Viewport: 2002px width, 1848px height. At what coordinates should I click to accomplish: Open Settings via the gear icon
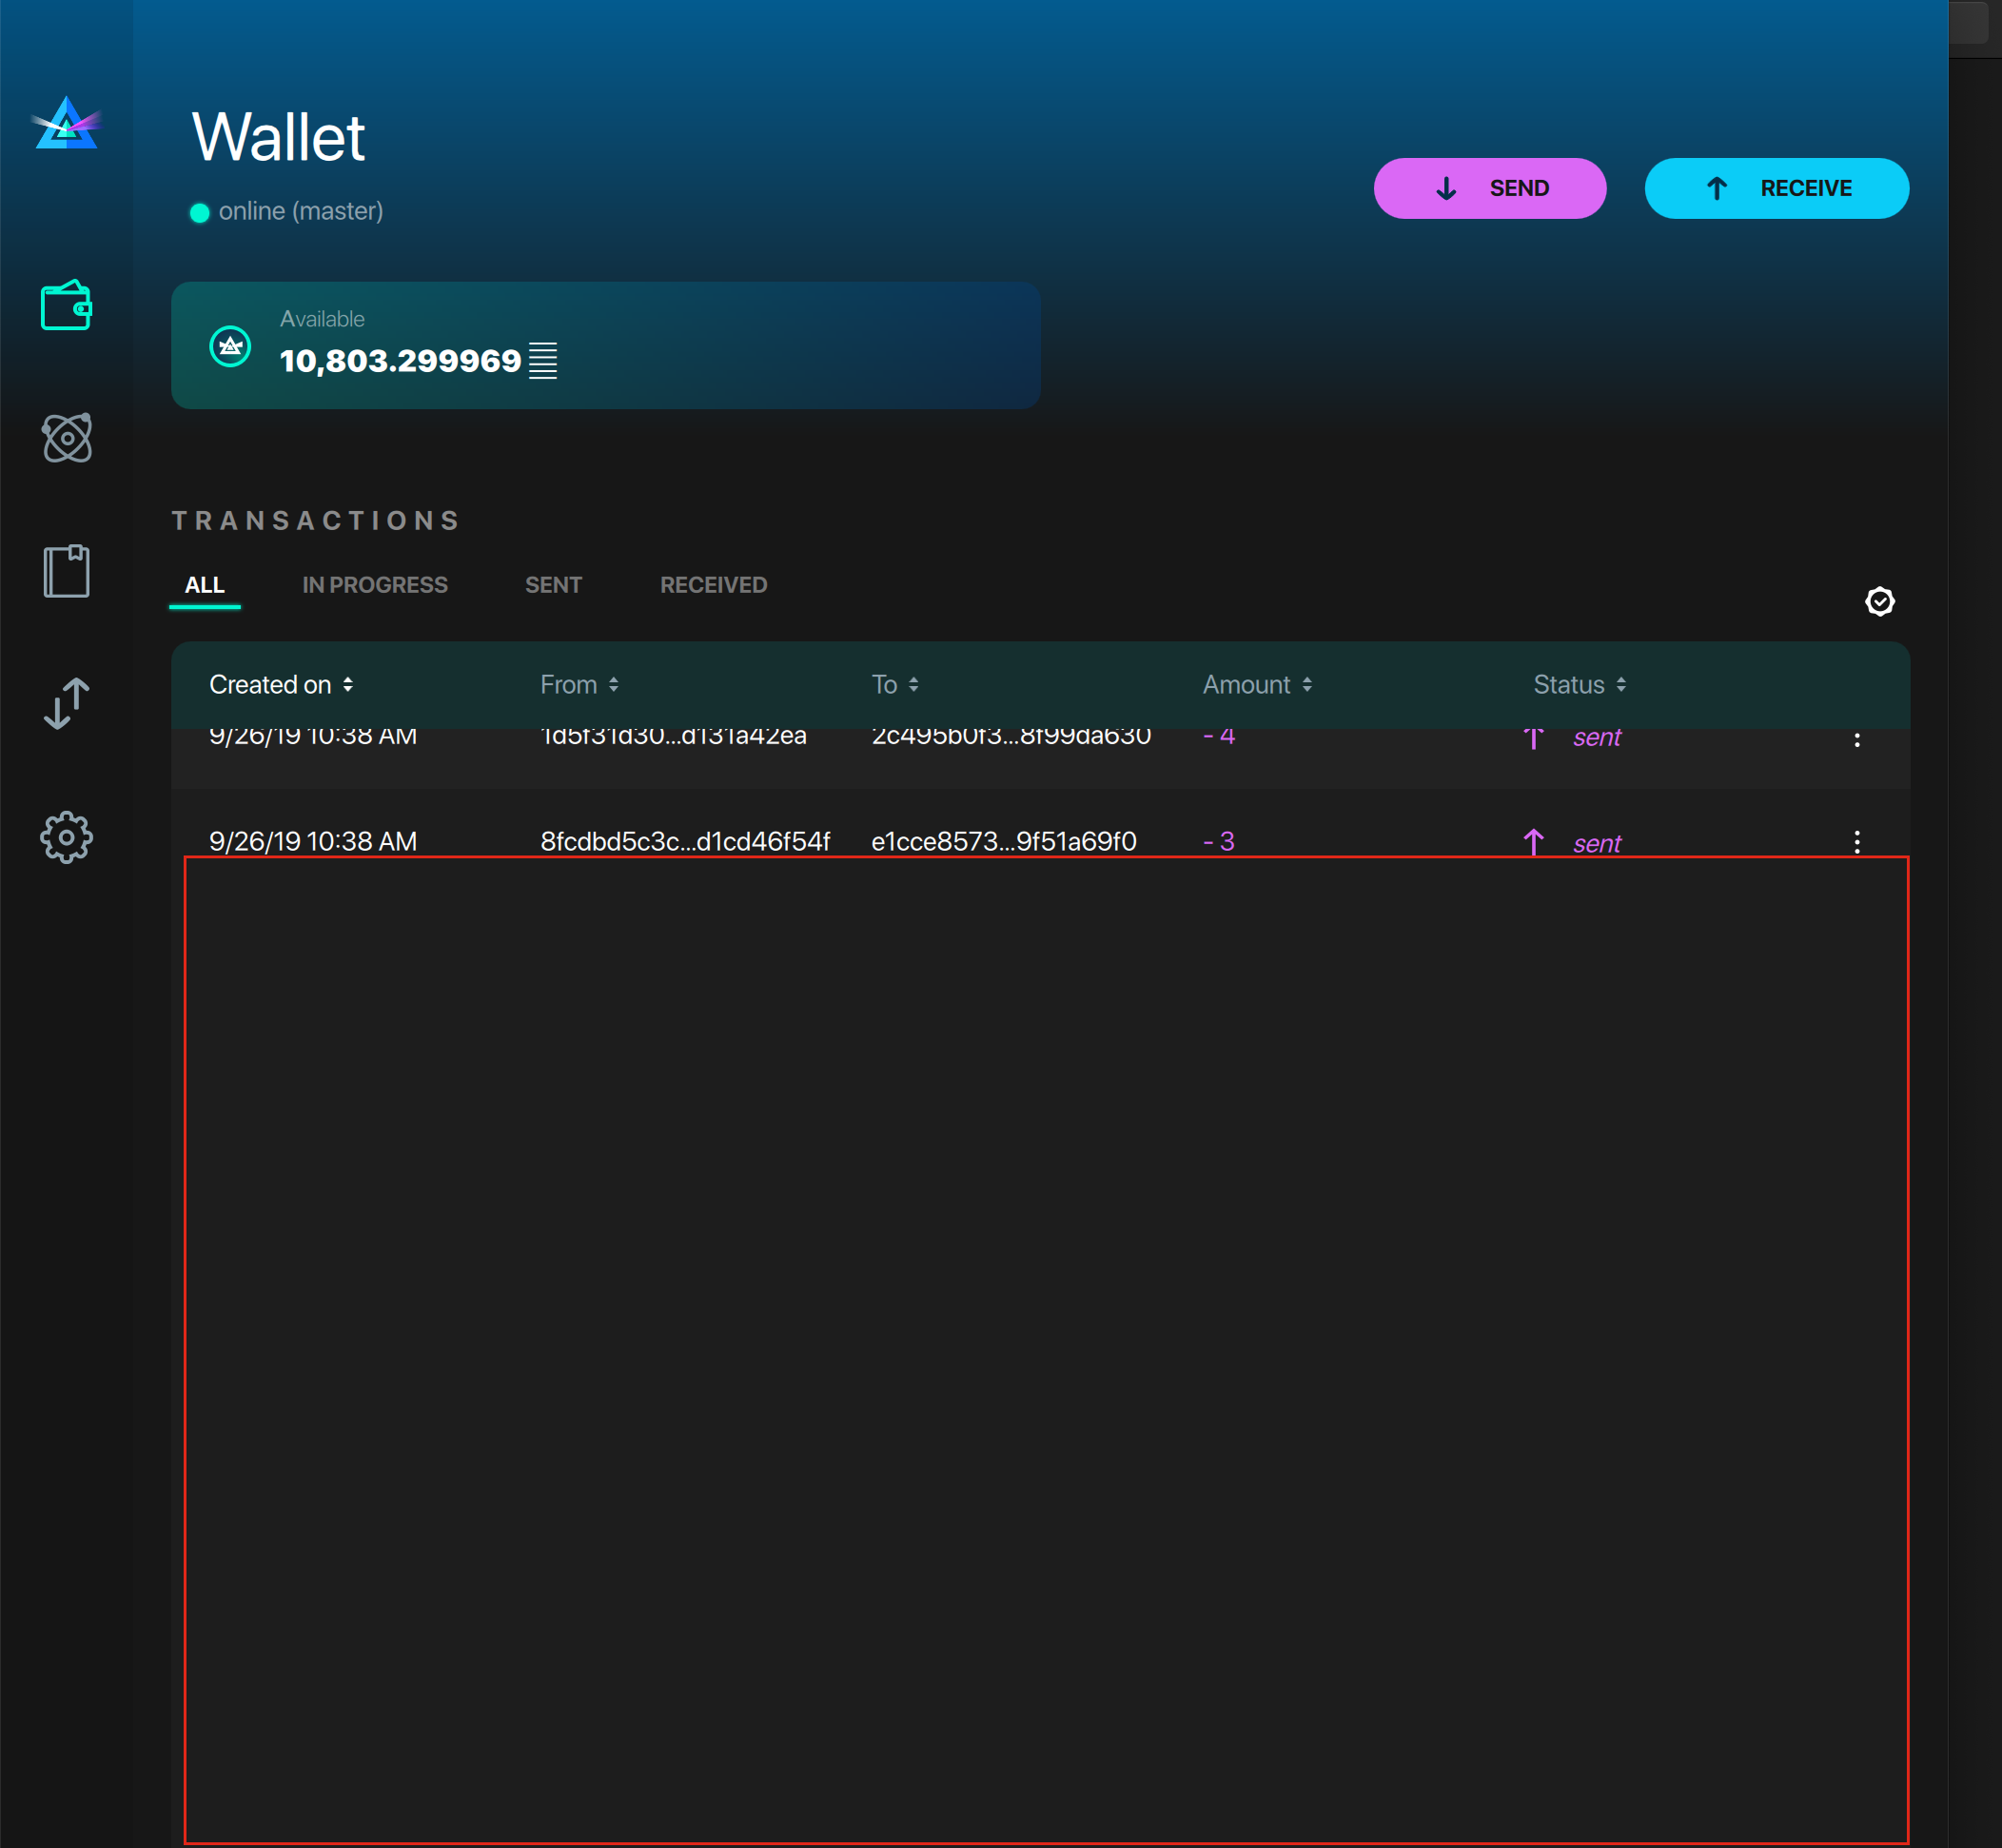coord(66,837)
